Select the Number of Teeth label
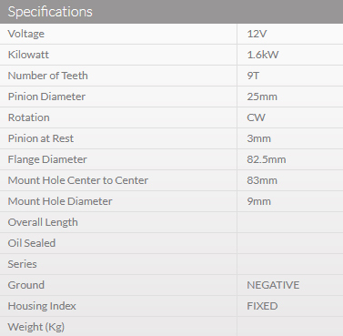 (x=48, y=76)
